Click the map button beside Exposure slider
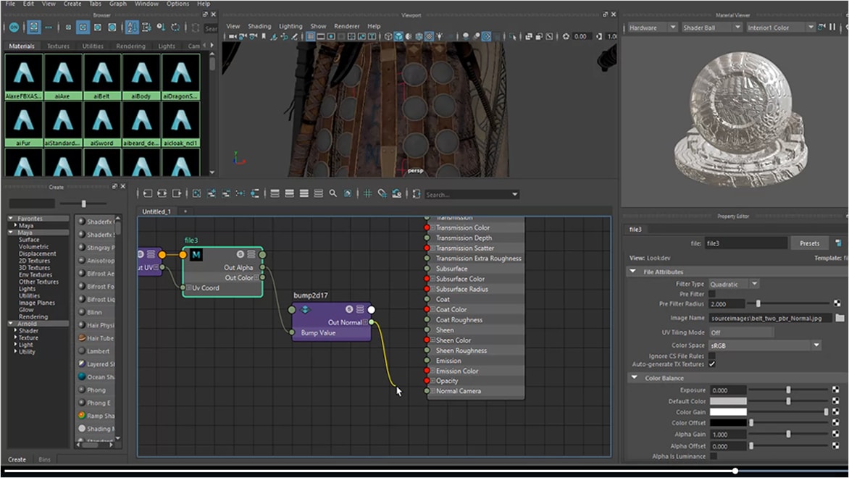 pyautogui.click(x=837, y=390)
